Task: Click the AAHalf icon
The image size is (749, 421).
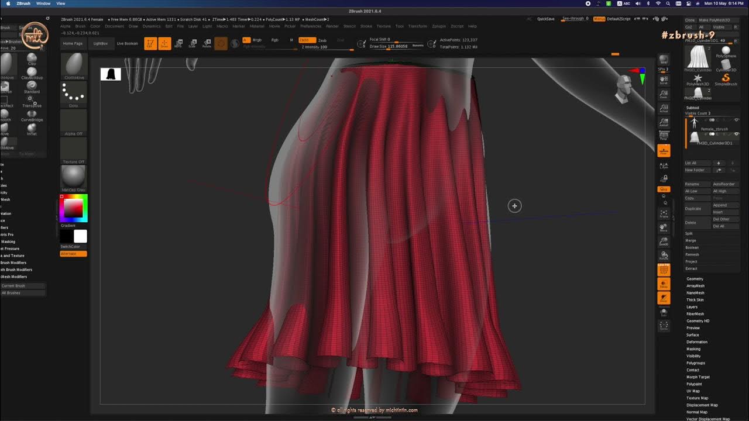Action: tap(664, 122)
